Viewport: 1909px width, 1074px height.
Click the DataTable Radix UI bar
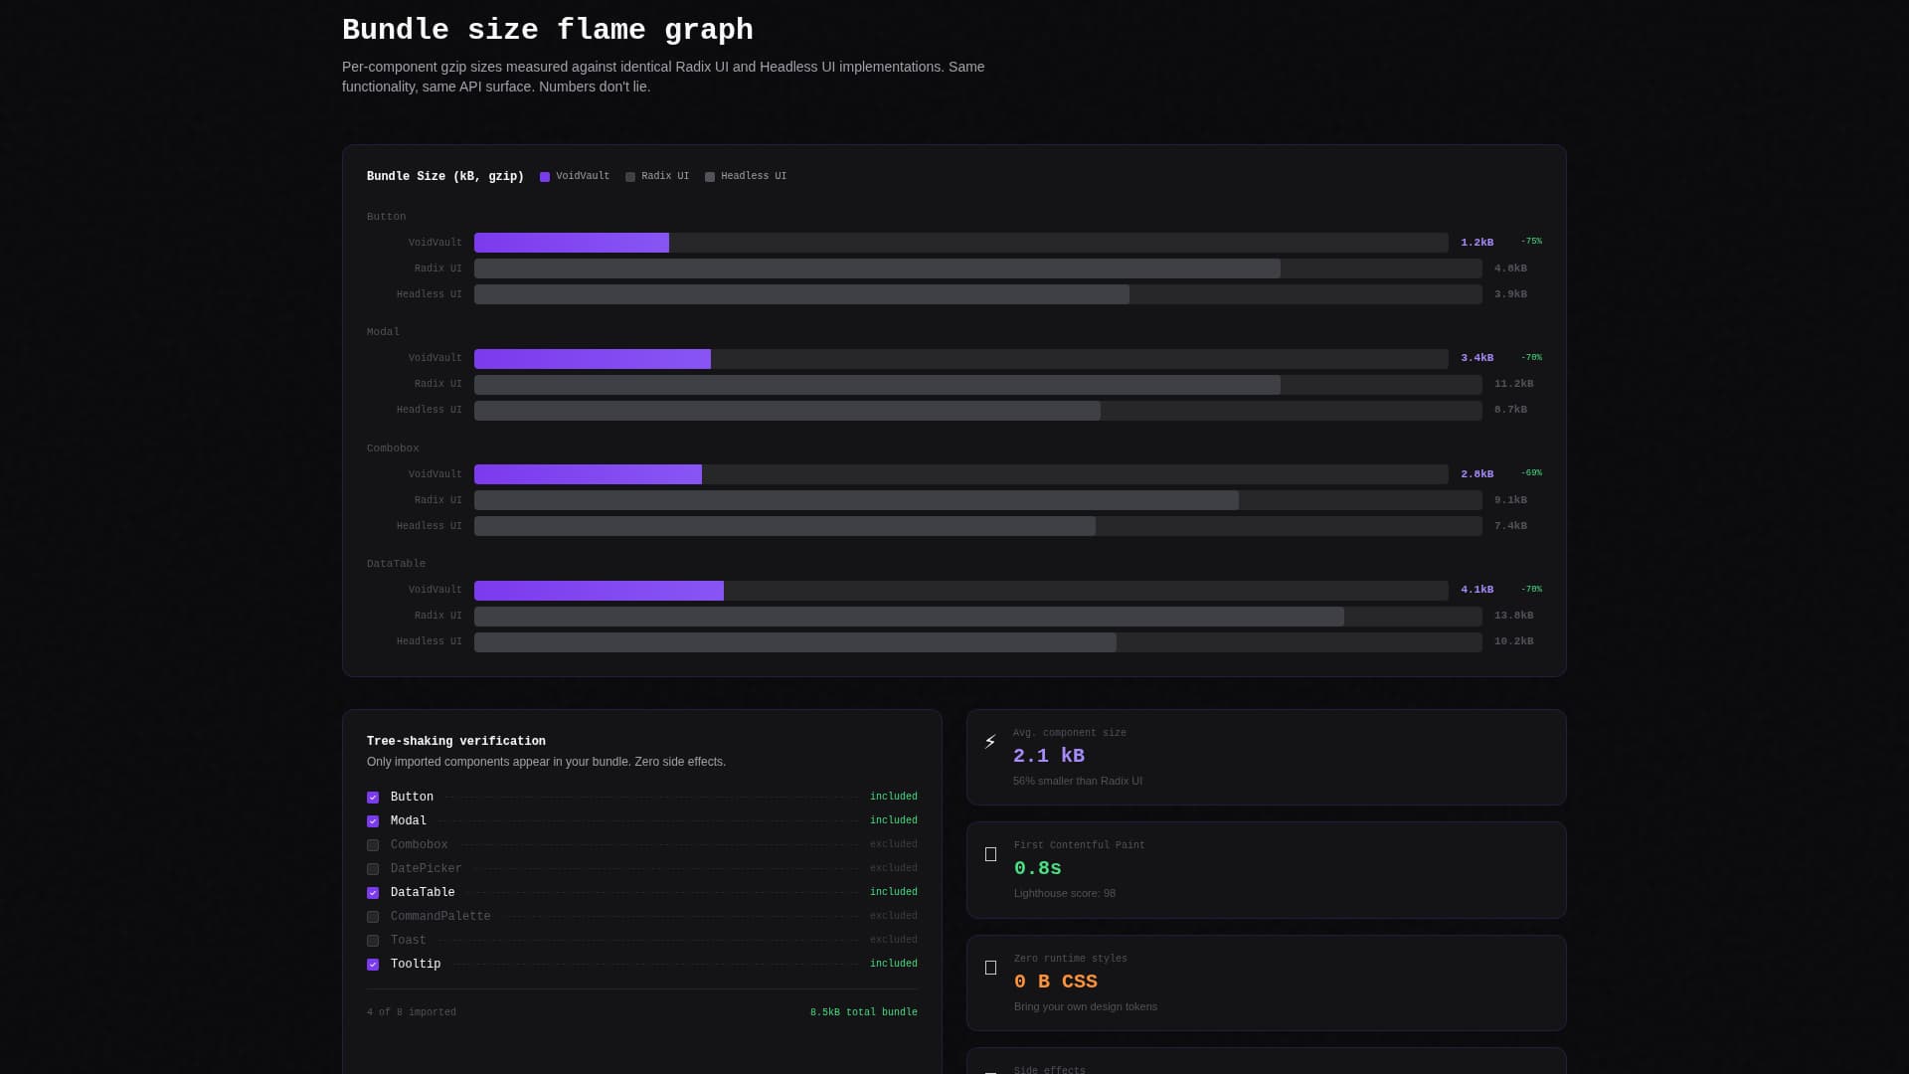click(909, 617)
